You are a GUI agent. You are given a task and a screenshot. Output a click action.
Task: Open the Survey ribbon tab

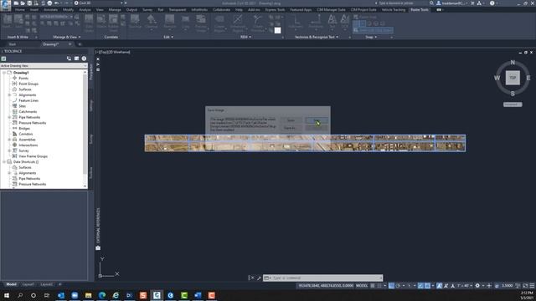coord(147,10)
